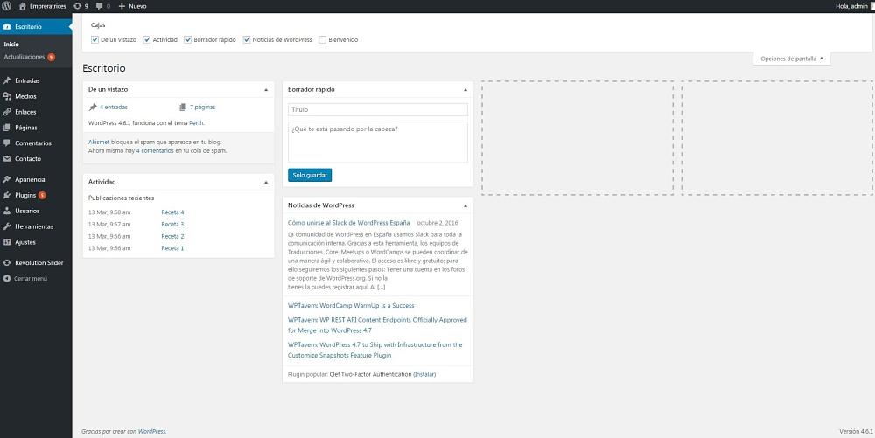
Task: Open WordCamp WarmUp Is a Success link
Action: pyautogui.click(x=351, y=305)
